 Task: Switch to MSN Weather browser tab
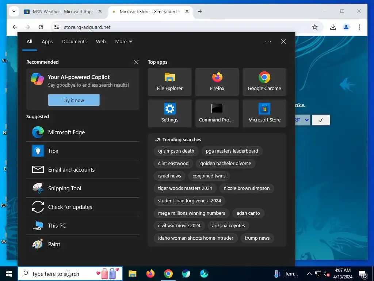[63, 11]
